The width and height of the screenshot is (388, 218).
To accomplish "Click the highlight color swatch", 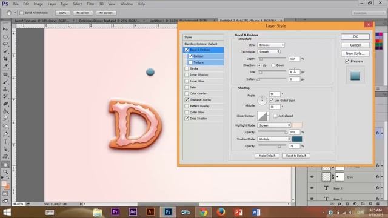I will coord(297,125).
